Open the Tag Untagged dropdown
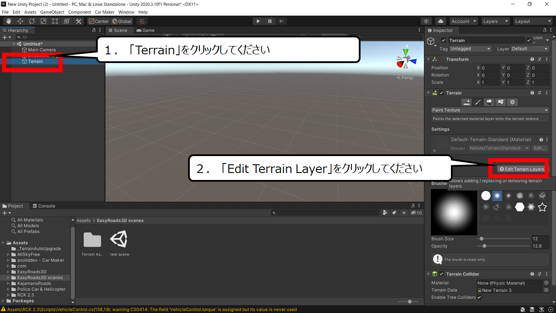This screenshot has height=313, width=556. [x=470, y=49]
